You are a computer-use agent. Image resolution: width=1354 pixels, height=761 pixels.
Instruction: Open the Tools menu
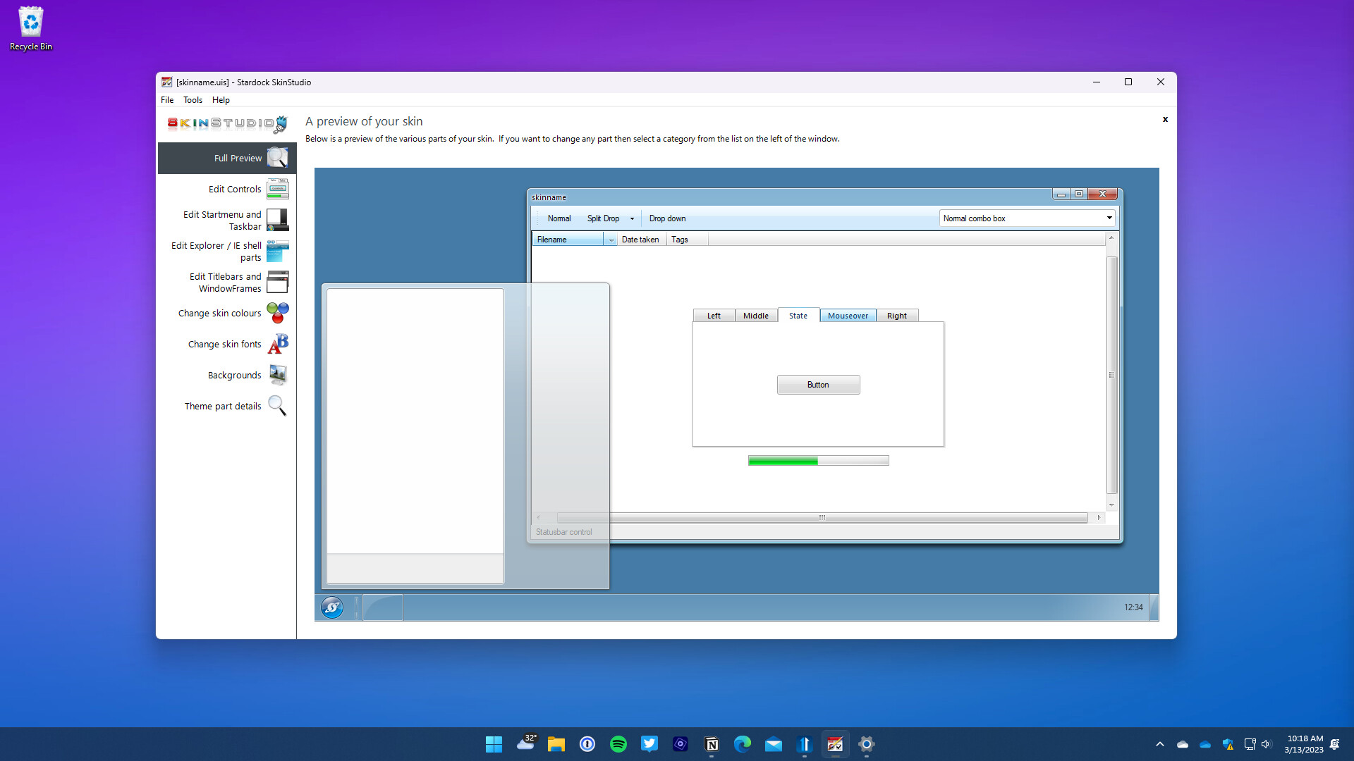(x=193, y=99)
